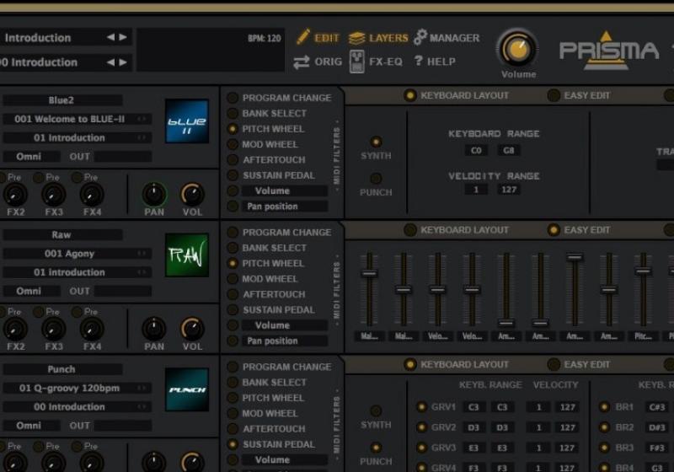Open the Blue2 preset selector '001 Welcome to BLUE-II'
Screen dimensions: 674x472
(77, 119)
